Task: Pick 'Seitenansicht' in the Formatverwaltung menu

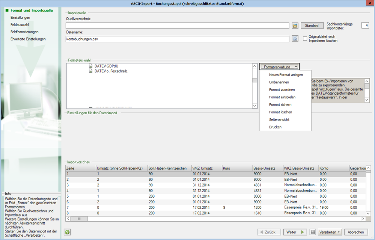Action: point(279,119)
